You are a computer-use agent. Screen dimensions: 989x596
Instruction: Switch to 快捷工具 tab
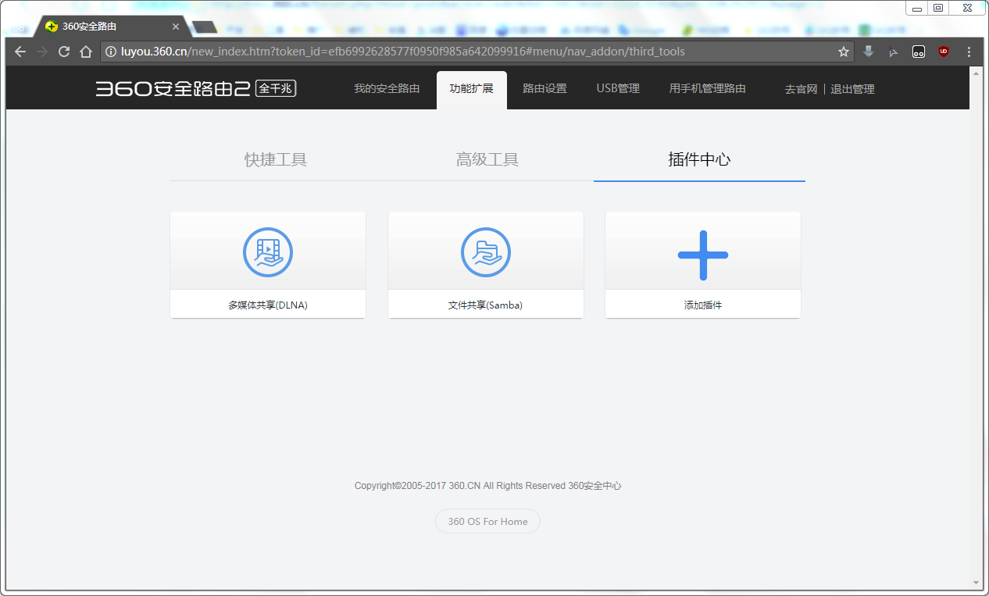coord(276,160)
